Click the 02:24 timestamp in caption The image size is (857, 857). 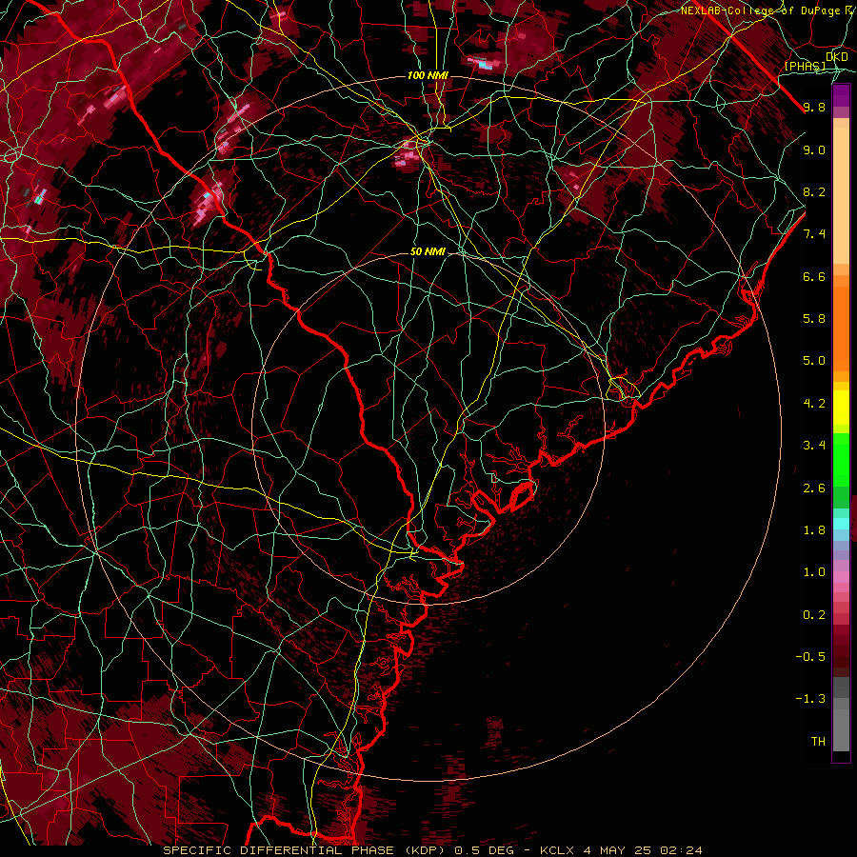click(x=681, y=850)
